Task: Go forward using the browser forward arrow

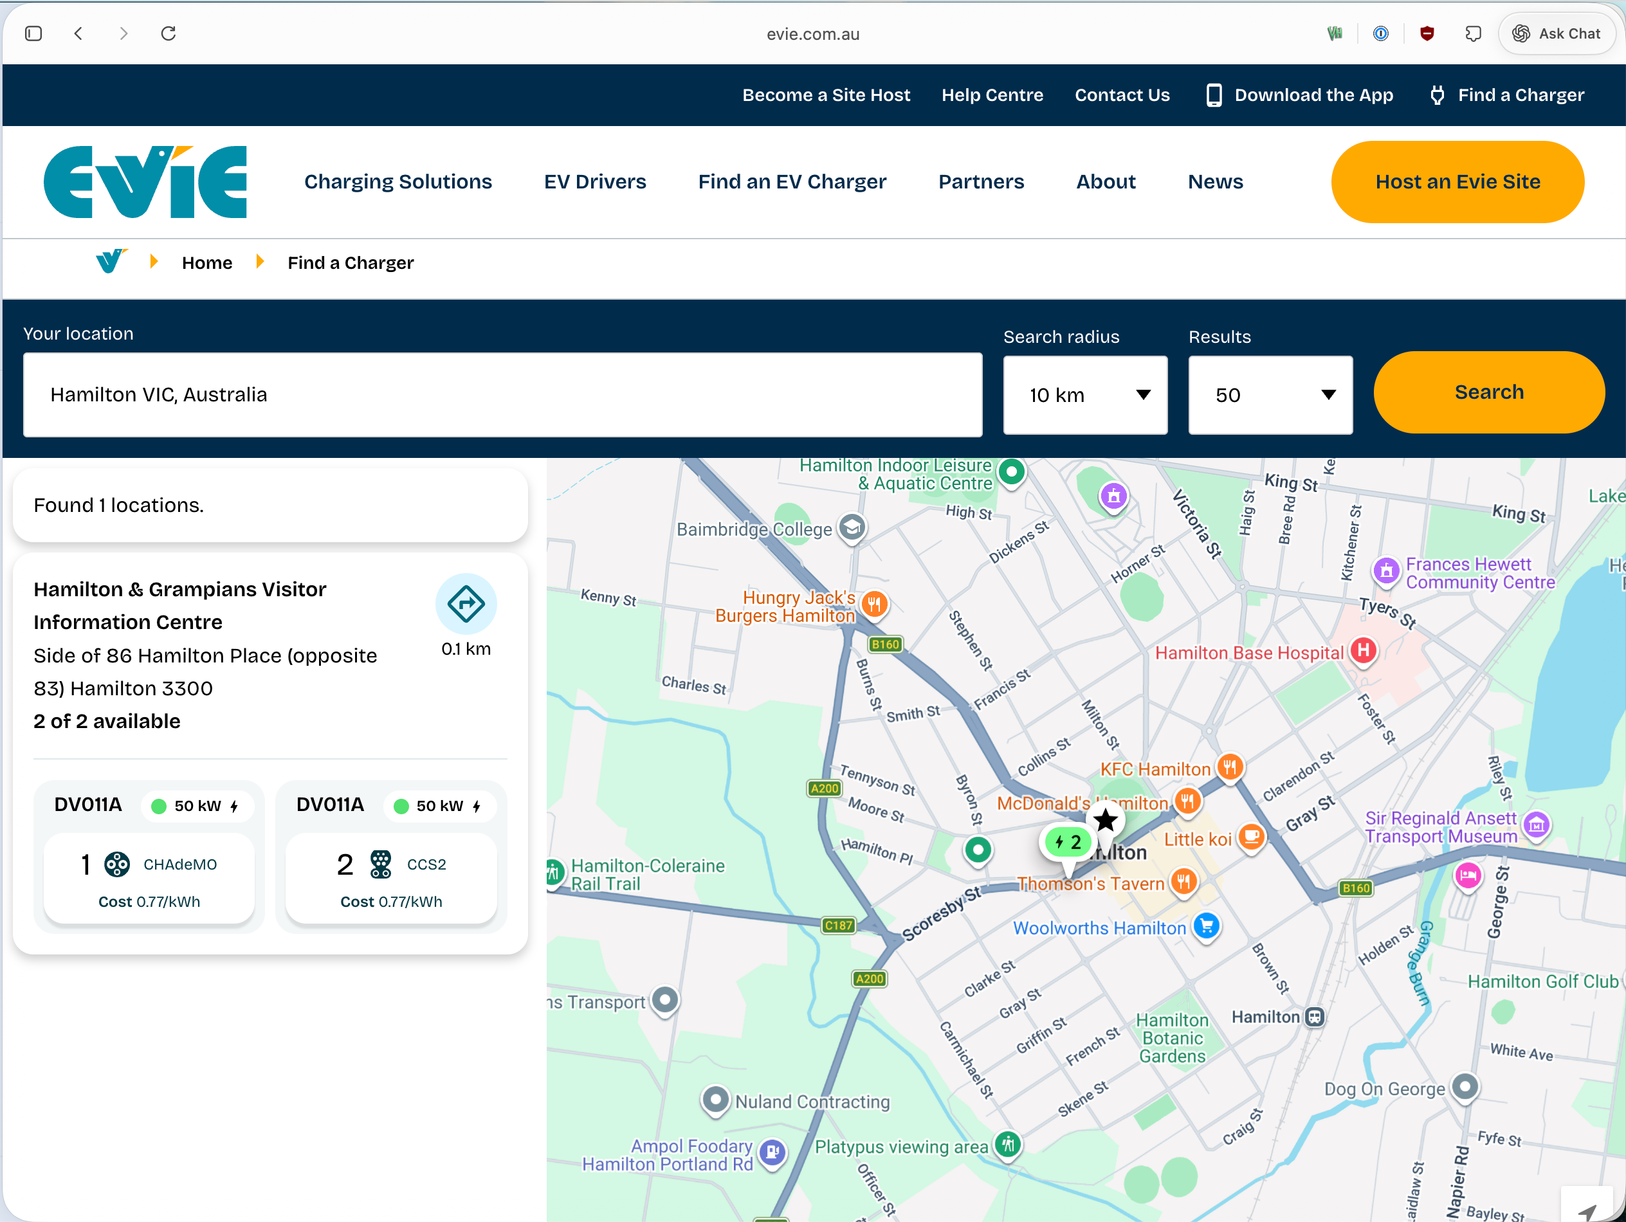Action: point(123,33)
